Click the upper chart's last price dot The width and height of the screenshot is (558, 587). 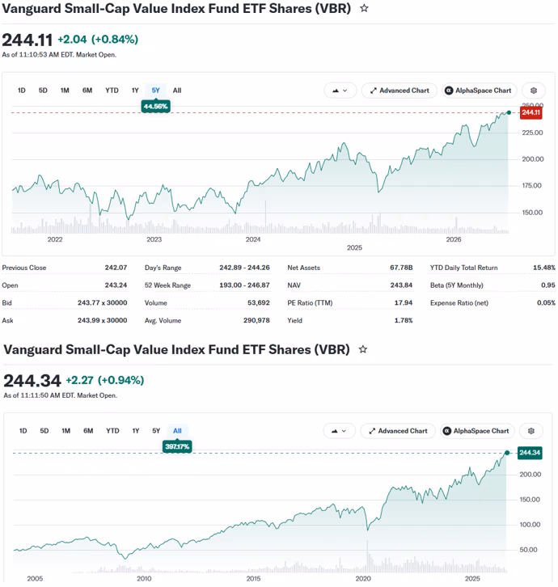pos(509,112)
